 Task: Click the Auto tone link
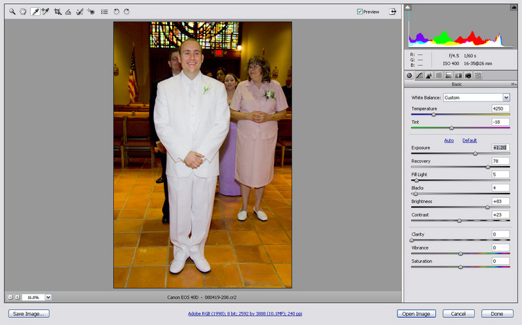[x=449, y=140]
